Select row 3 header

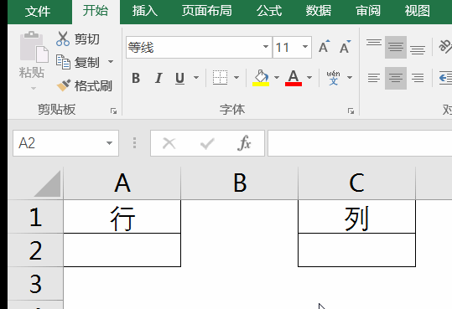click(36, 284)
